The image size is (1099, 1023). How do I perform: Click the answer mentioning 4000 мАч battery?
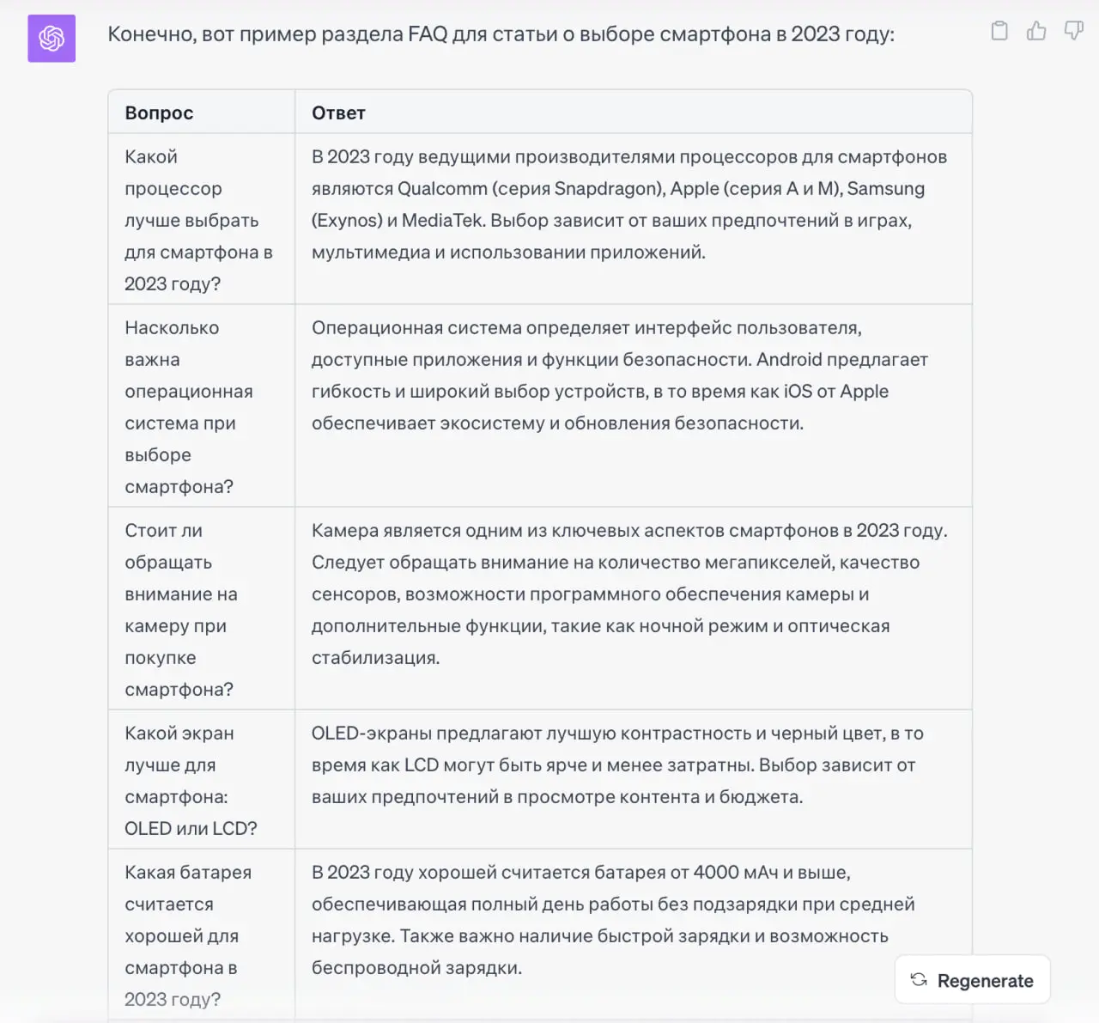(613, 920)
